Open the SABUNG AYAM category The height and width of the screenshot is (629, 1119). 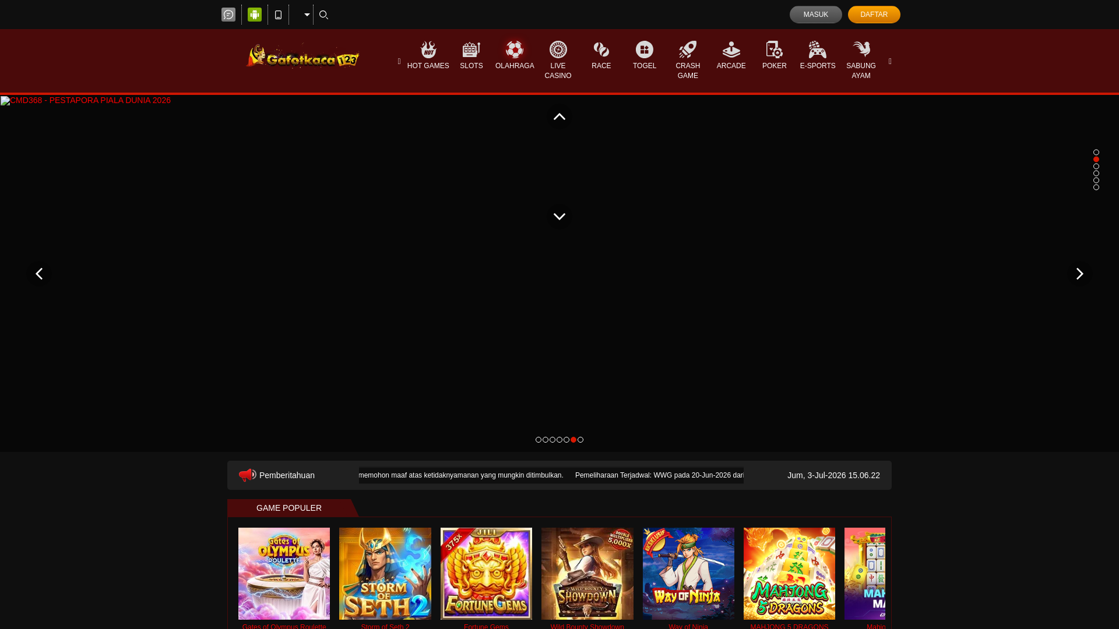pos(861,61)
